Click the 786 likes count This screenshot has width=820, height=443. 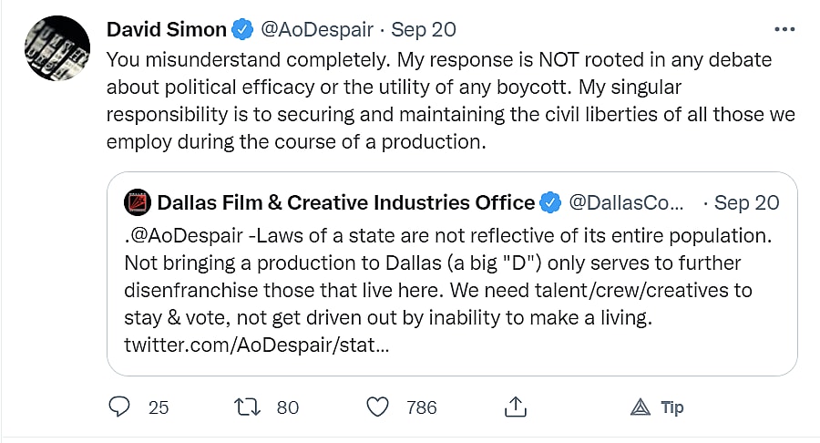(x=422, y=407)
